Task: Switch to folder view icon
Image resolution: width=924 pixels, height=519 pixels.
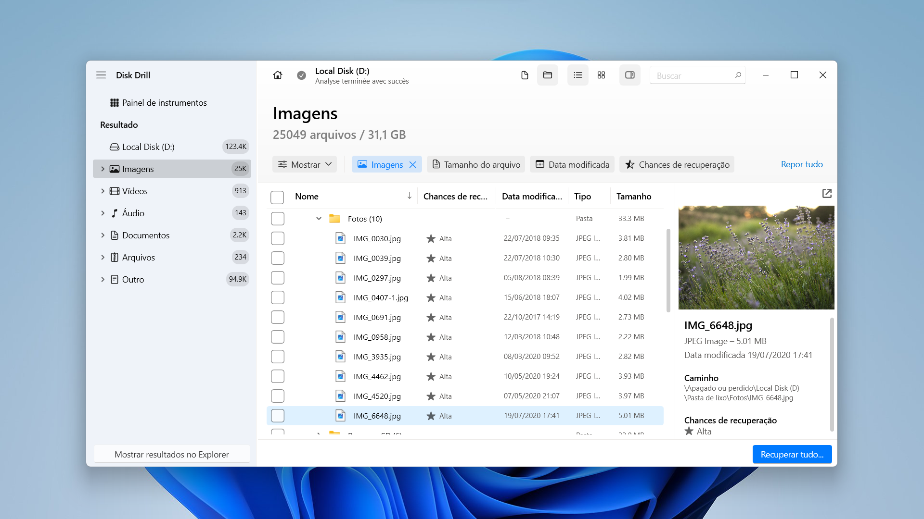Action: coord(548,75)
